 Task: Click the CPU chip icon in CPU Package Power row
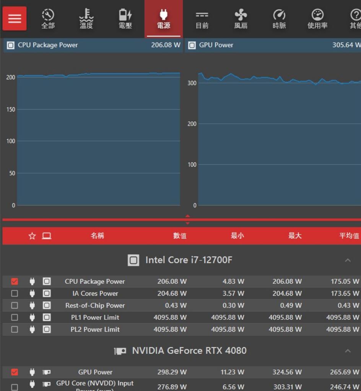pos(47,281)
